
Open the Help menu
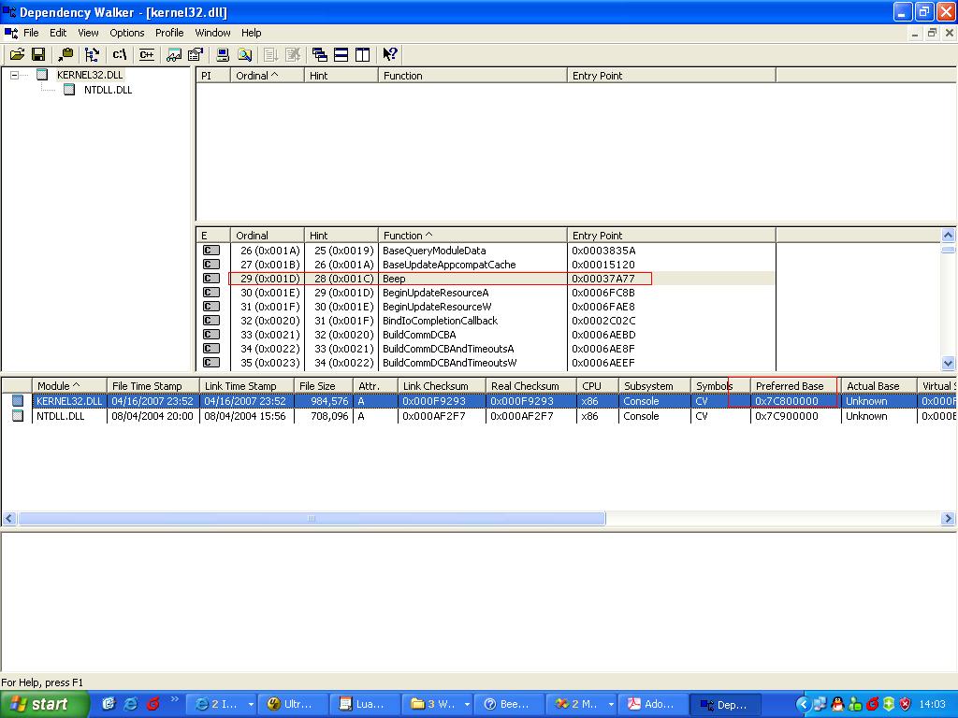pos(251,33)
